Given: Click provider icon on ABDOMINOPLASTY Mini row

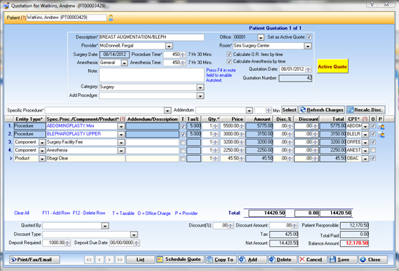Looking at the screenshot, I should click(382, 126).
